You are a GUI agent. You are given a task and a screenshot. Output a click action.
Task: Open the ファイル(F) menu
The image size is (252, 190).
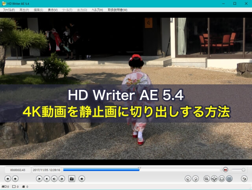(x=9, y=10)
